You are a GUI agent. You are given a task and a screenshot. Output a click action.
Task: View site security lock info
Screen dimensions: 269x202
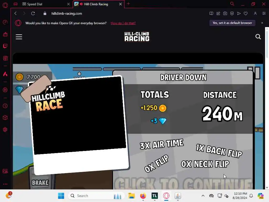(x=45, y=13)
